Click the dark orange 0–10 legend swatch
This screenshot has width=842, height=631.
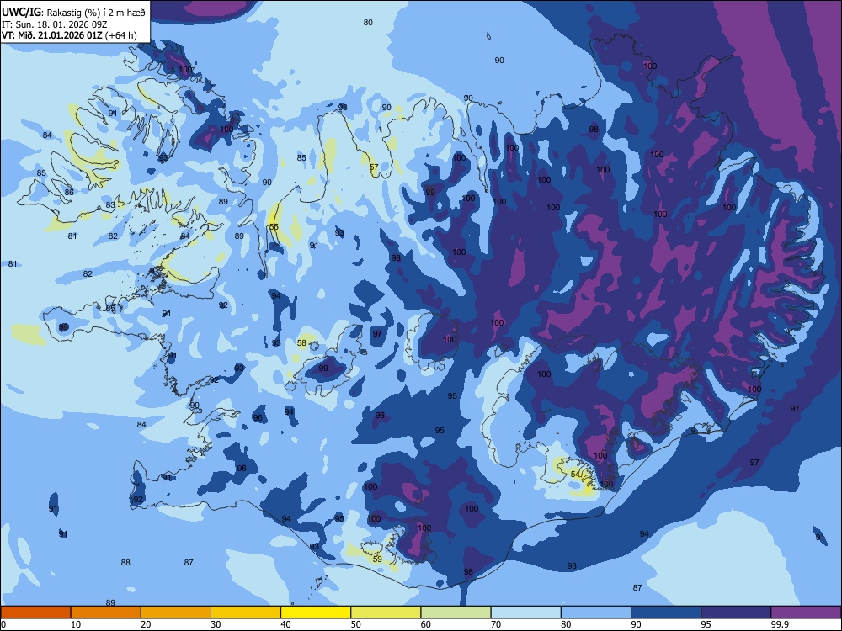35,612
